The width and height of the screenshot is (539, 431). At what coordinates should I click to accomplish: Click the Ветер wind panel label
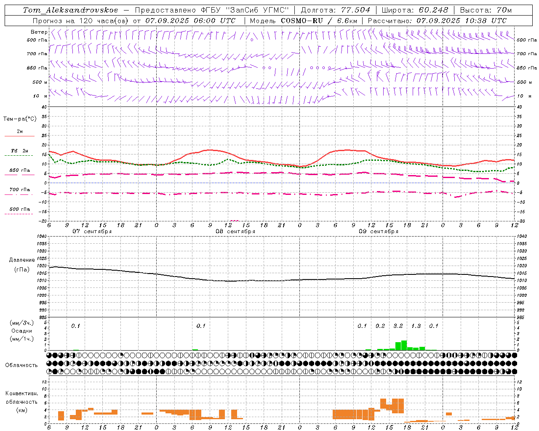pyautogui.click(x=39, y=32)
